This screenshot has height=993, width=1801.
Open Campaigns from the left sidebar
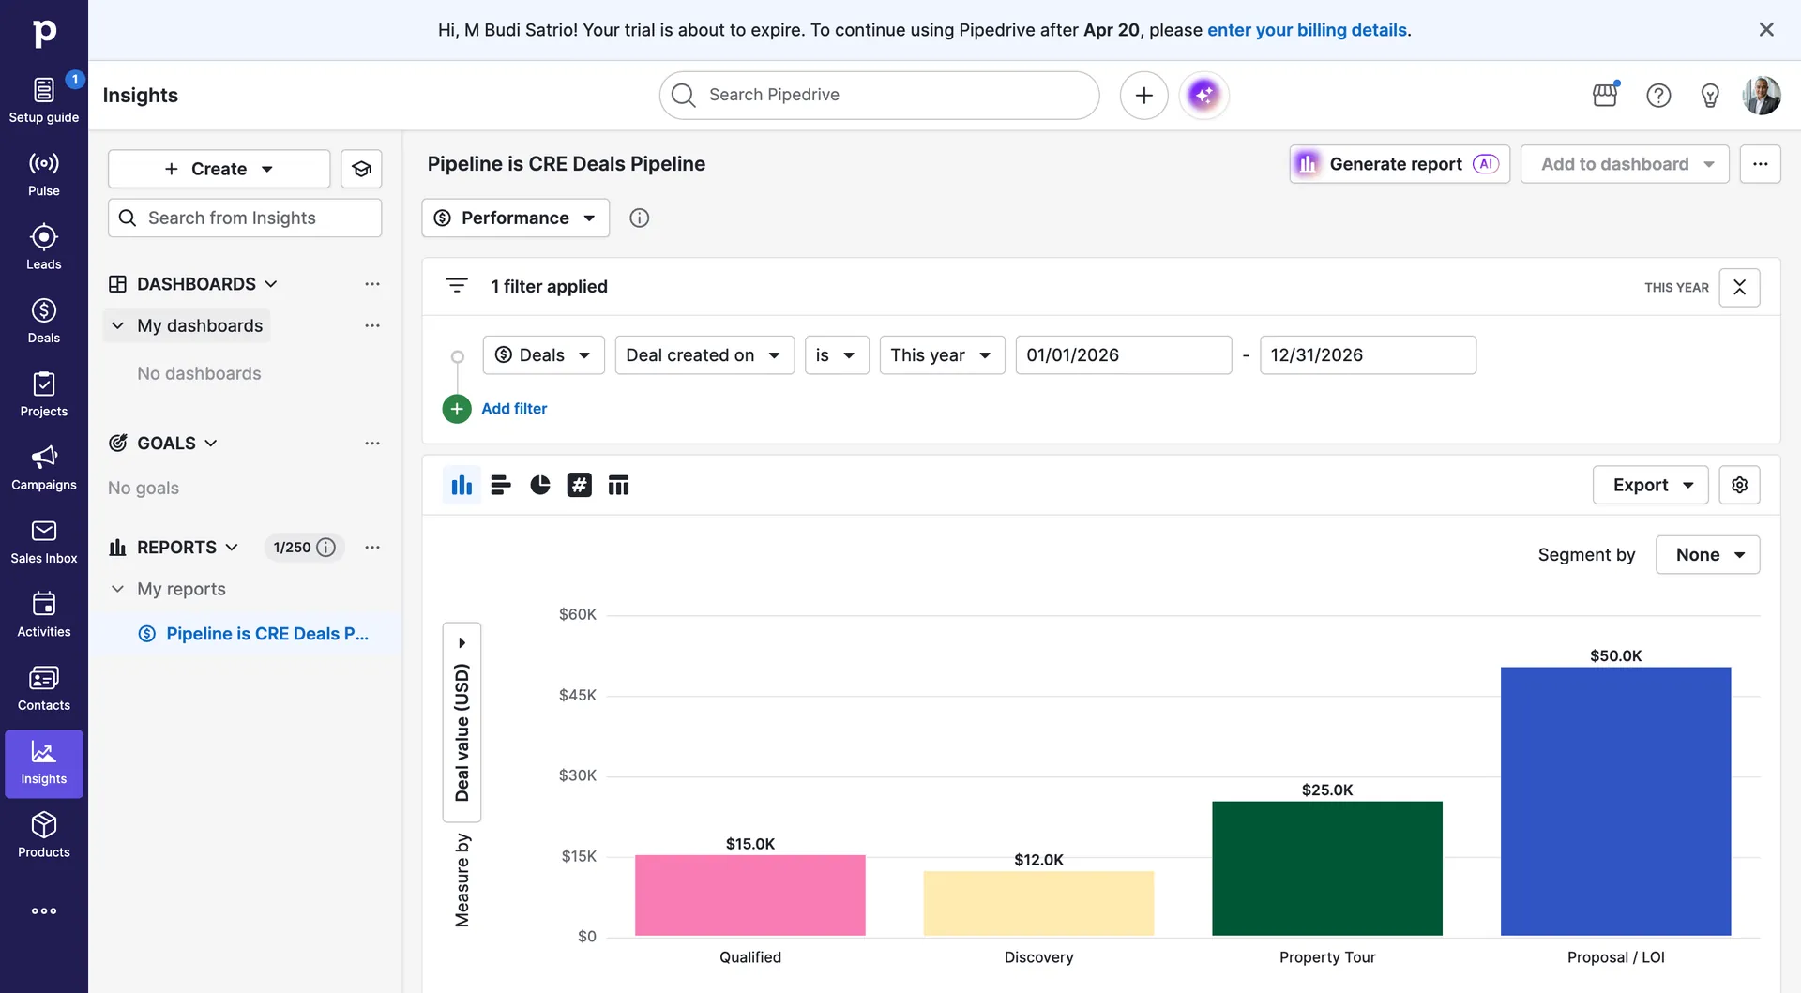tap(43, 467)
